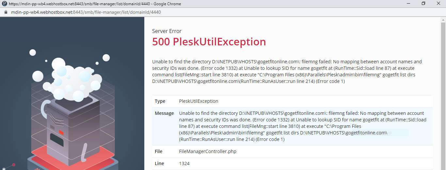Click the Line row label
Viewport: 446px width, 170px height.
click(159, 163)
